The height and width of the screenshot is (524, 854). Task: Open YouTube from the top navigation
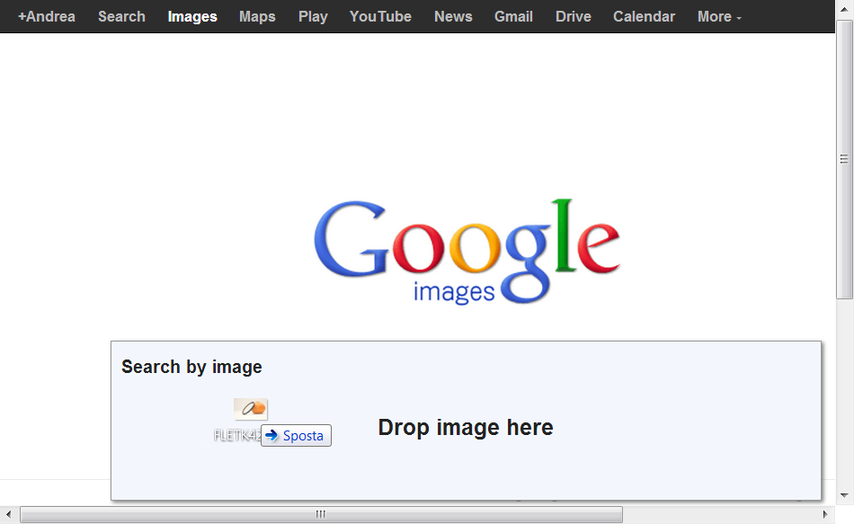380,17
